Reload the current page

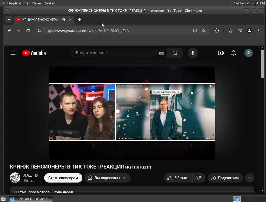(28, 31)
